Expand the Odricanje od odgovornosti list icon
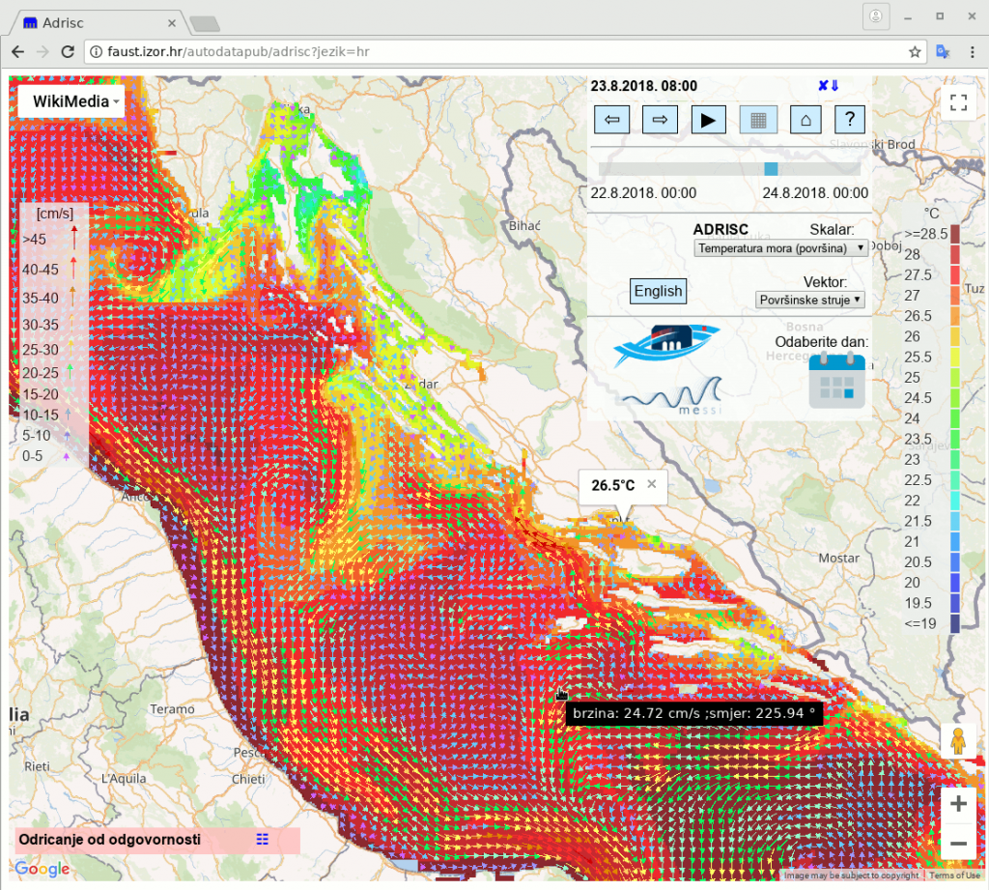Viewport: 989px width, 890px height. 262,840
